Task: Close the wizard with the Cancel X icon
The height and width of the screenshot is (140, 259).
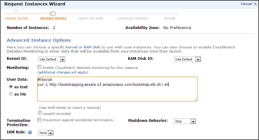Action: pyautogui.click(x=254, y=4)
